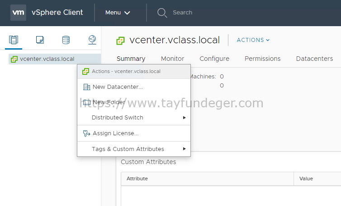Switch to the Monitor tab
This screenshot has height=206, width=341.
pos(172,59)
